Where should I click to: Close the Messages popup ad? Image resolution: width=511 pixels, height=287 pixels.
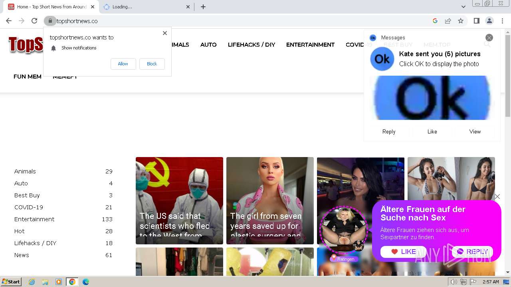coord(489,37)
